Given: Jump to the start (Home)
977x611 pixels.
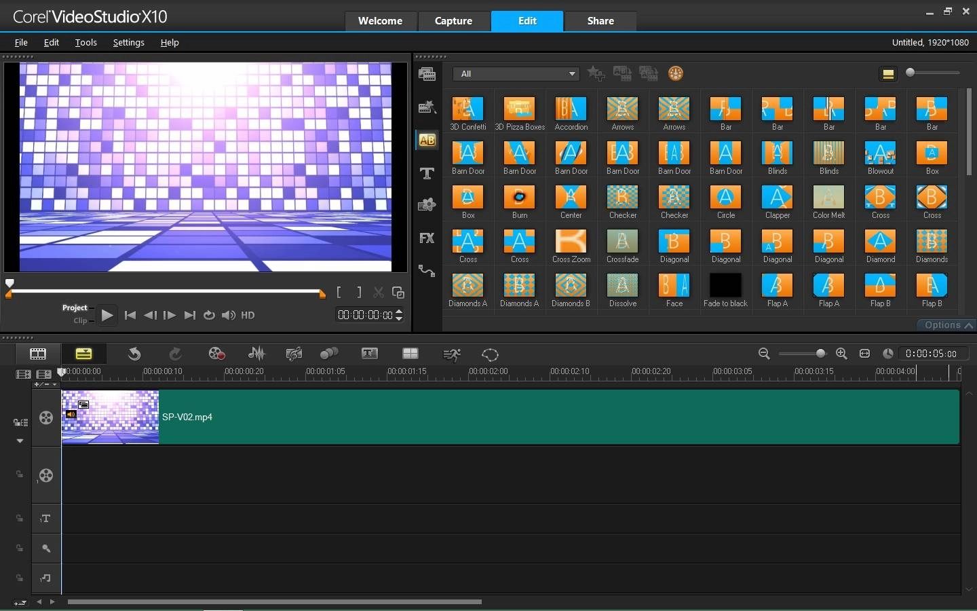Looking at the screenshot, I should click(x=130, y=315).
